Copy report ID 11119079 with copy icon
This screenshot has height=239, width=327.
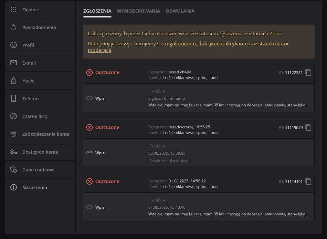(308, 128)
